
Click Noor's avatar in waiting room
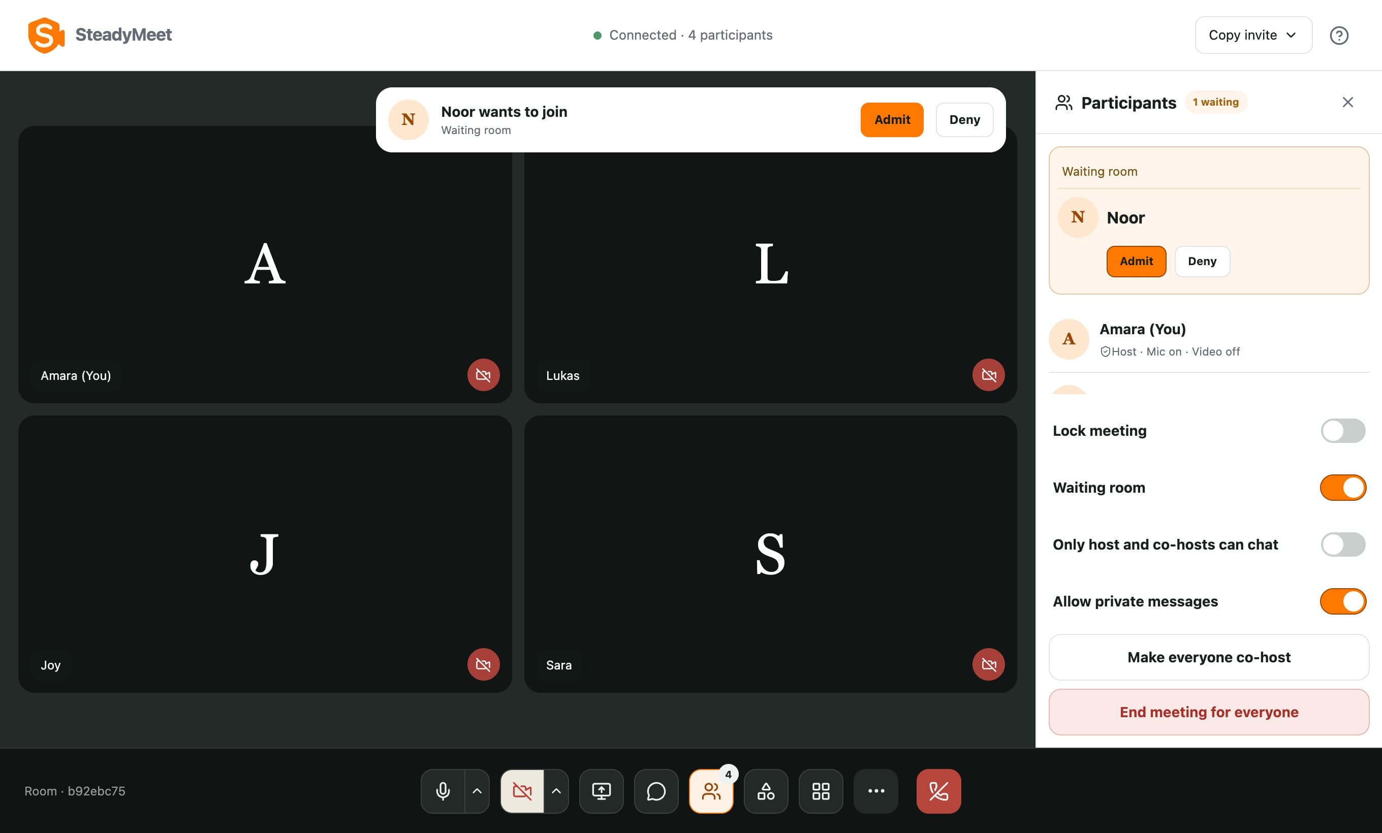pyautogui.click(x=1078, y=217)
